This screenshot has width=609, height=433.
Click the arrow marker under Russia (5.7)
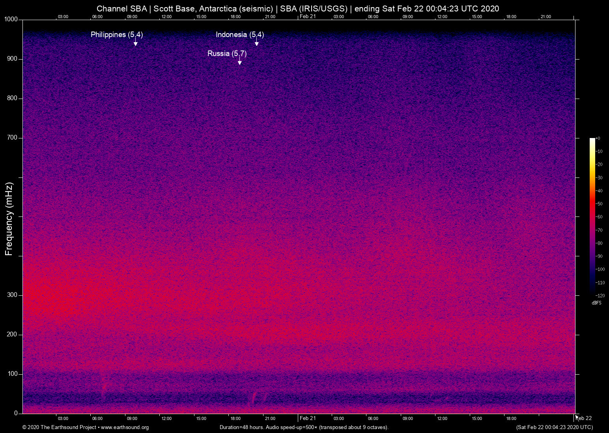tap(239, 62)
